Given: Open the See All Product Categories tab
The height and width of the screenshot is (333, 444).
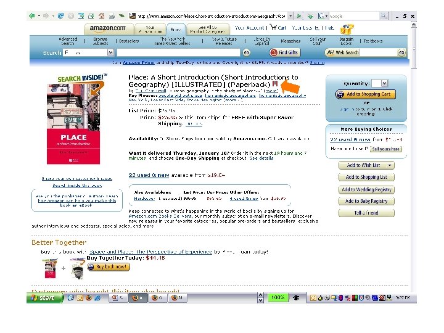Looking at the screenshot, I should point(207,29).
